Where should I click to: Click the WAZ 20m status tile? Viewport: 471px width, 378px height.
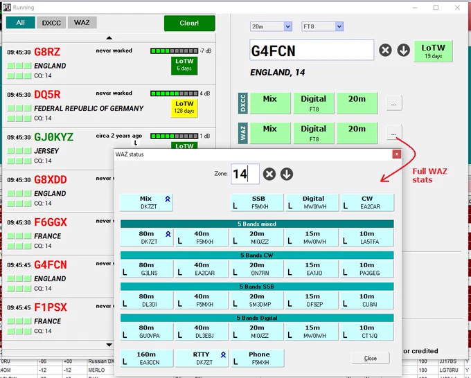[357, 133]
